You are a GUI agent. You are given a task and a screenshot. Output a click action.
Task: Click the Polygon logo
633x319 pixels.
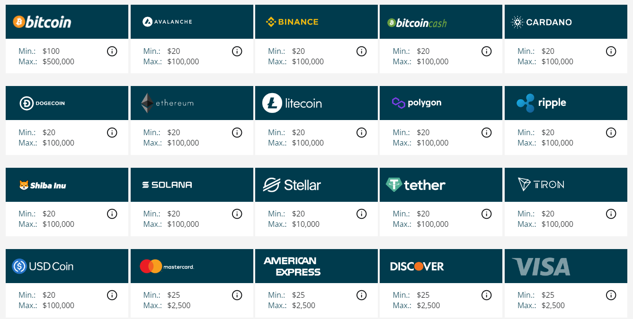tap(418, 103)
